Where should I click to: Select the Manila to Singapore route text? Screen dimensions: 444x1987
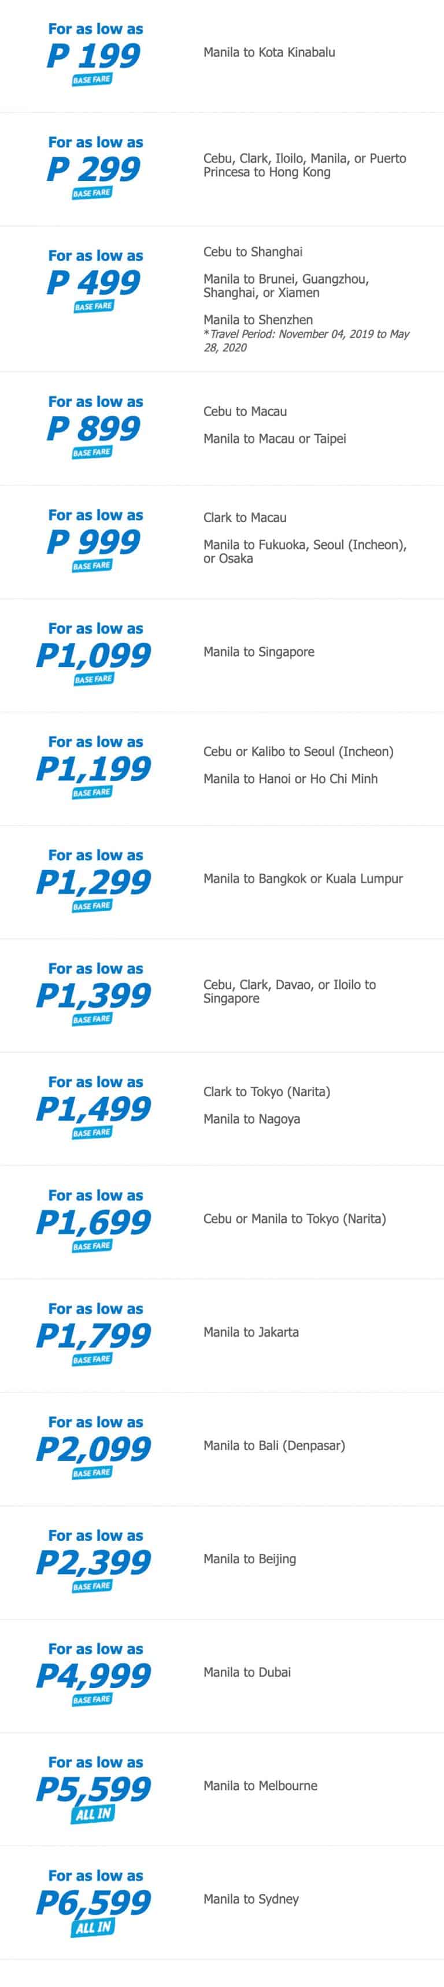(259, 652)
